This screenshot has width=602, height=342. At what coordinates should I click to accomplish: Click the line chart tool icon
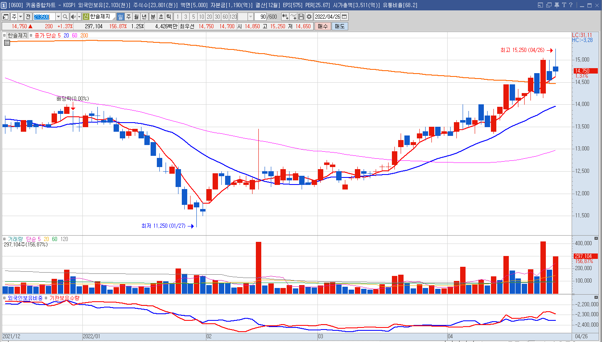coord(293,17)
